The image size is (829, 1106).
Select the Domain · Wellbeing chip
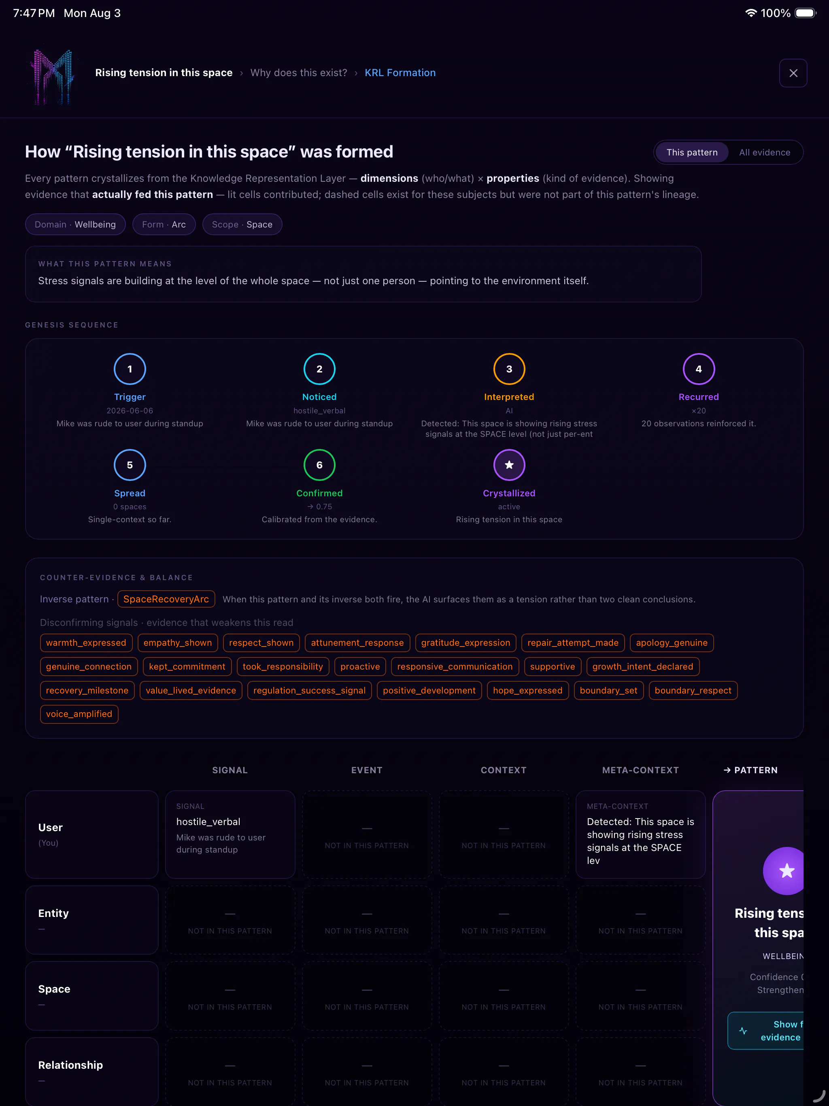coord(75,225)
